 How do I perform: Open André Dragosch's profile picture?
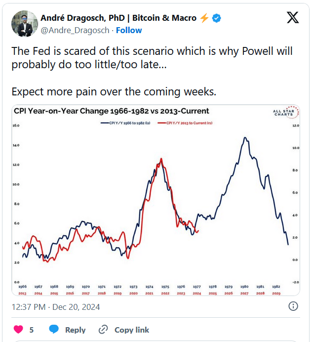[x=23, y=24]
